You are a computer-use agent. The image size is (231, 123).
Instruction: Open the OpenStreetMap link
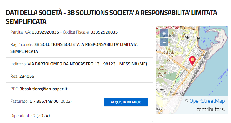point(207,101)
